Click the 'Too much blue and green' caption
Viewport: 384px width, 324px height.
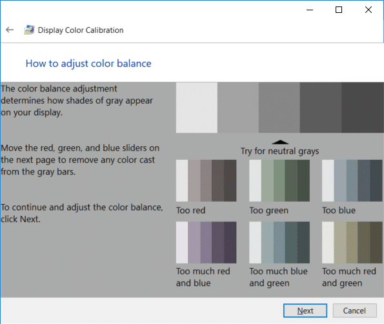[278, 277]
